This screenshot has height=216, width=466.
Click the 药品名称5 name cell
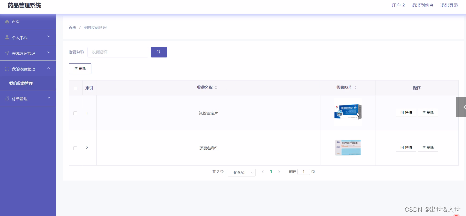point(208,148)
